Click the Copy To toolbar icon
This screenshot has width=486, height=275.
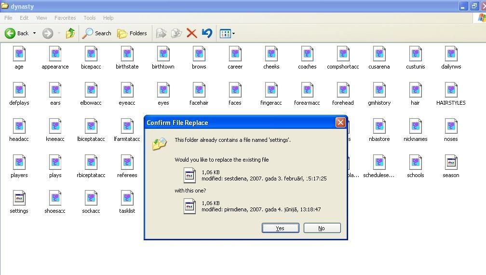click(x=176, y=33)
